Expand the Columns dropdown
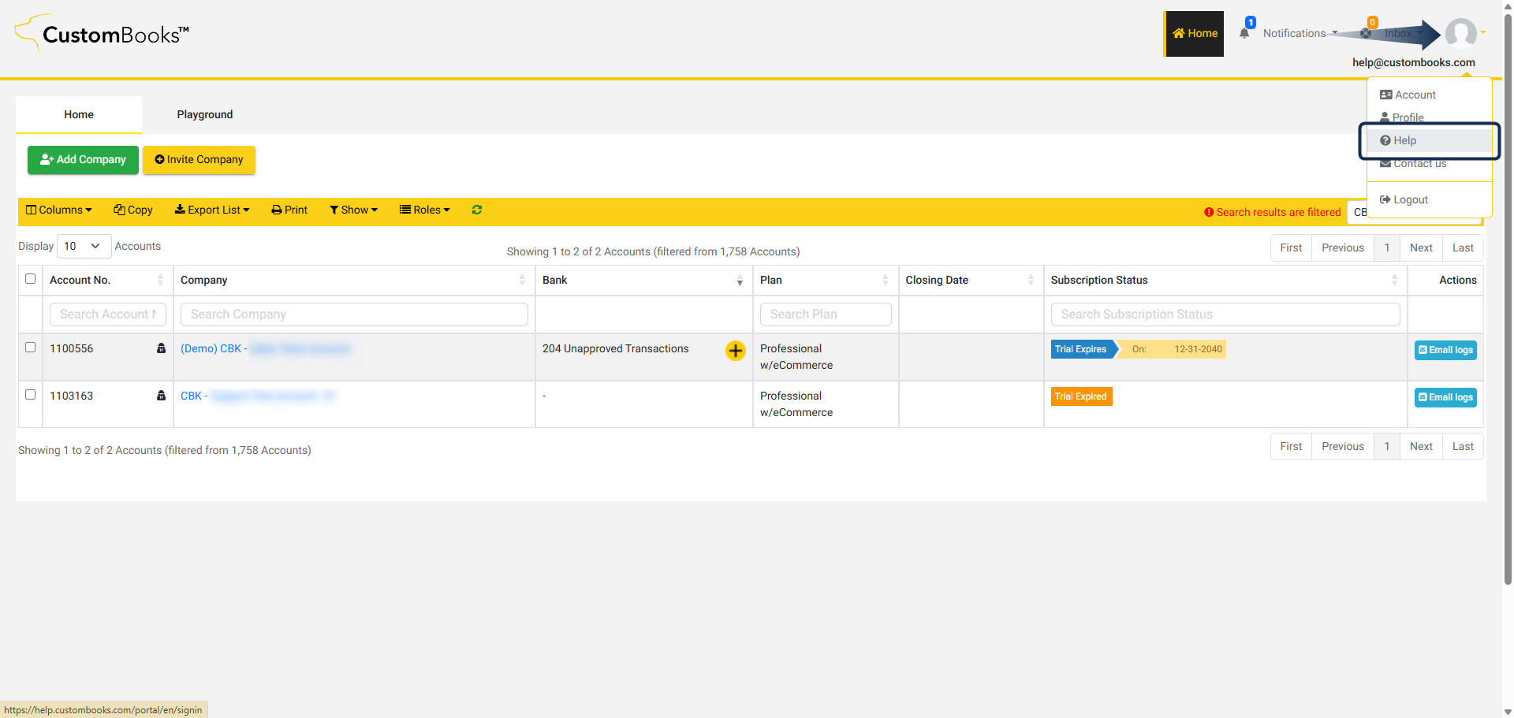Image resolution: width=1514 pixels, height=718 pixels. [59, 210]
